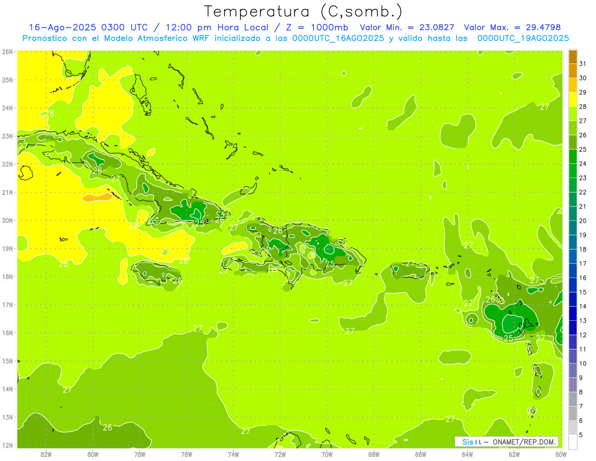Click the 20N latitude axis label

(7, 220)
